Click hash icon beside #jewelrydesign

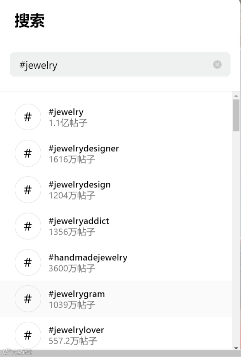tap(28, 190)
